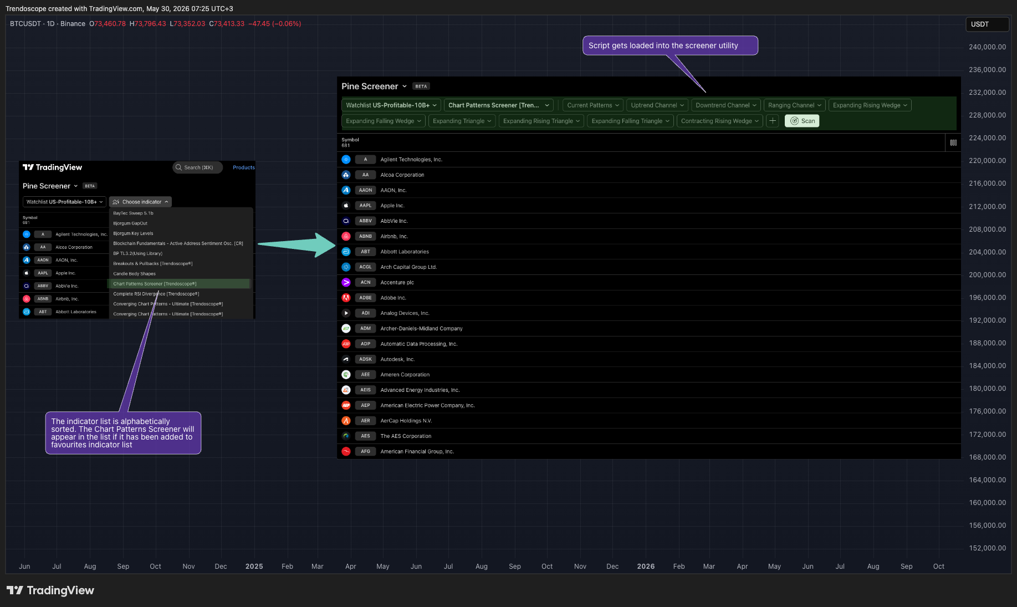
Task: Open the Expanding Rising Wedge filter dropdown
Action: point(870,105)
